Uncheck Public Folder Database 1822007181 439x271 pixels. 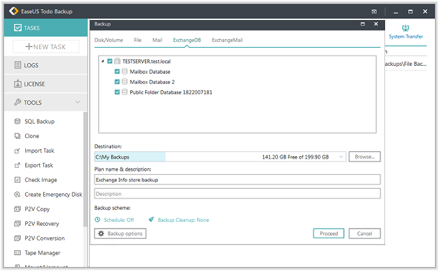[x=117, y=92]
